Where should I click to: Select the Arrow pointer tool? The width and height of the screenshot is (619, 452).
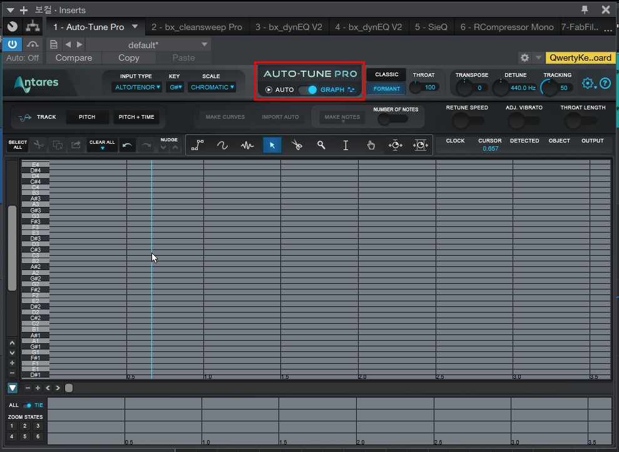272,146
